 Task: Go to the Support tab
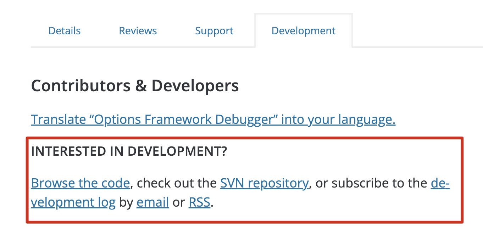(214, 31)
